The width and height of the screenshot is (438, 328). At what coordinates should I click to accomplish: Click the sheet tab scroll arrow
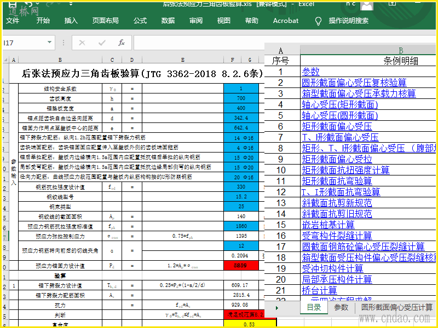point(277,308)
